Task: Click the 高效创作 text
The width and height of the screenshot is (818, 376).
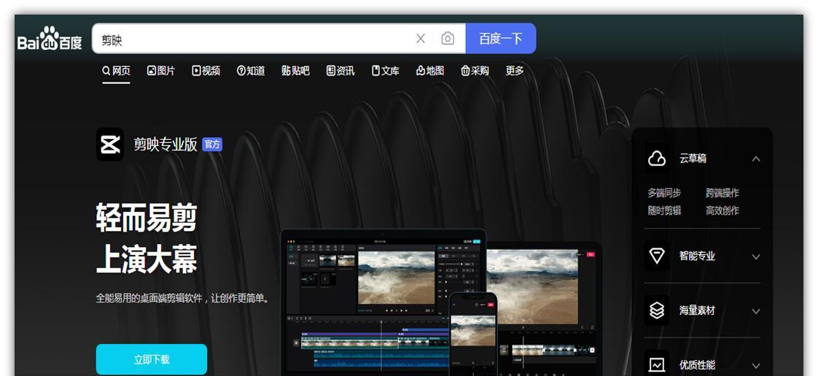Action: coord(722,211)
